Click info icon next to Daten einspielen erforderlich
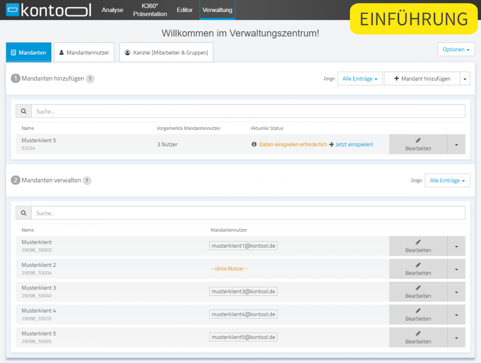481x363 pixels. coord(254,144)
